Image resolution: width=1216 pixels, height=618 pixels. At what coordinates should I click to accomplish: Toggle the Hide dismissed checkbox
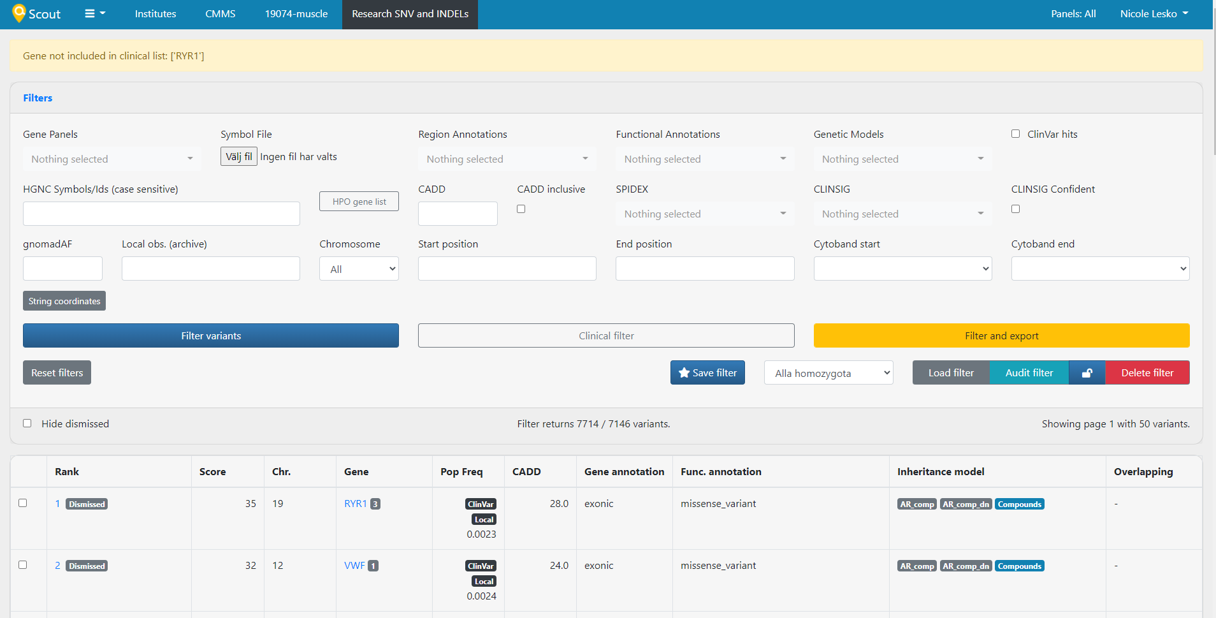(27, 423)
